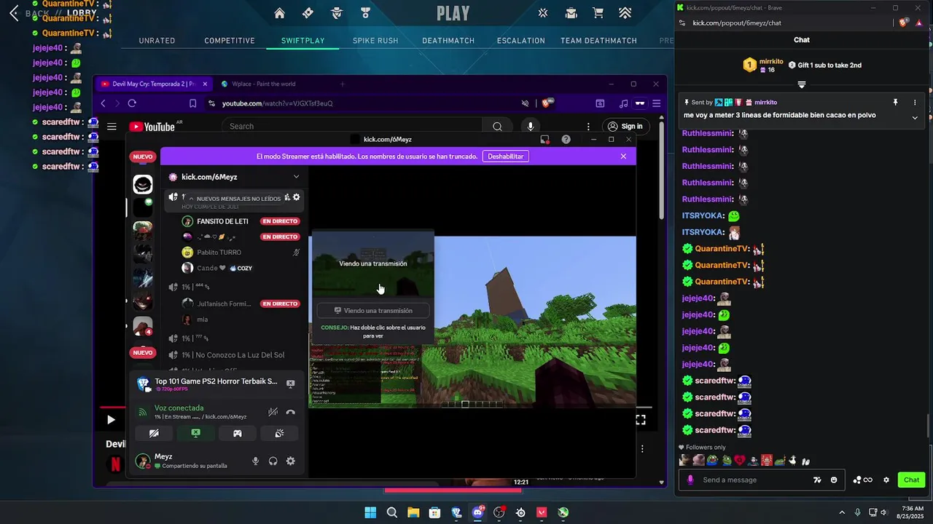Click YouTube Sign in button
The height and width of the screenshot is (524, 933).
tap(625, 127)
